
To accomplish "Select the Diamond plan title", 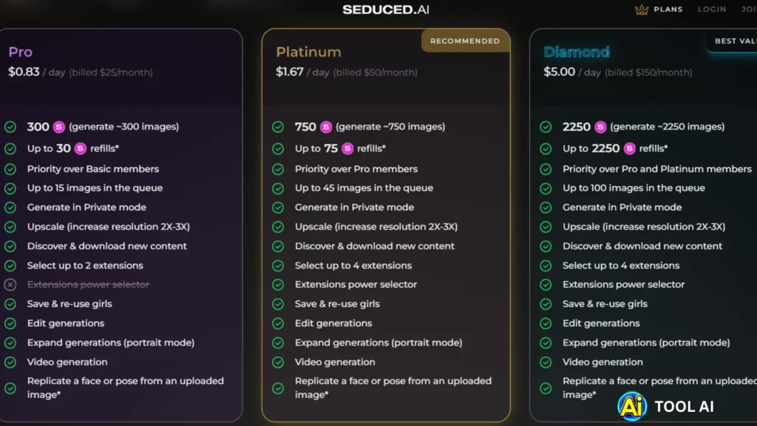I will (577, 52).
